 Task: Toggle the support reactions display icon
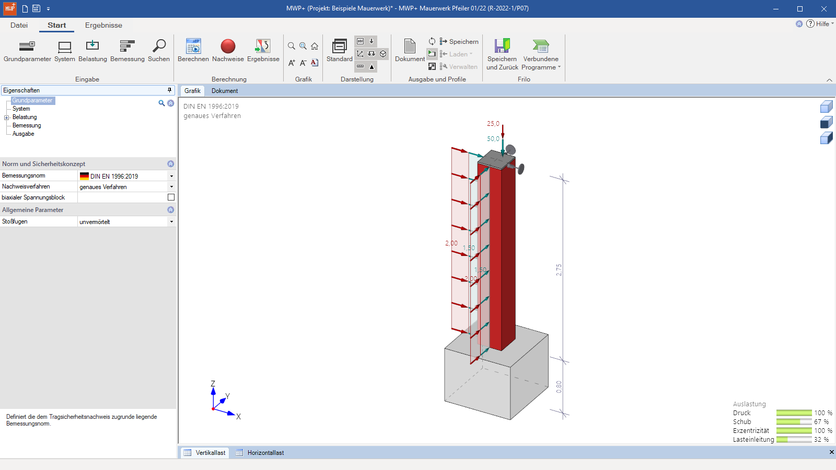(371, 54)
